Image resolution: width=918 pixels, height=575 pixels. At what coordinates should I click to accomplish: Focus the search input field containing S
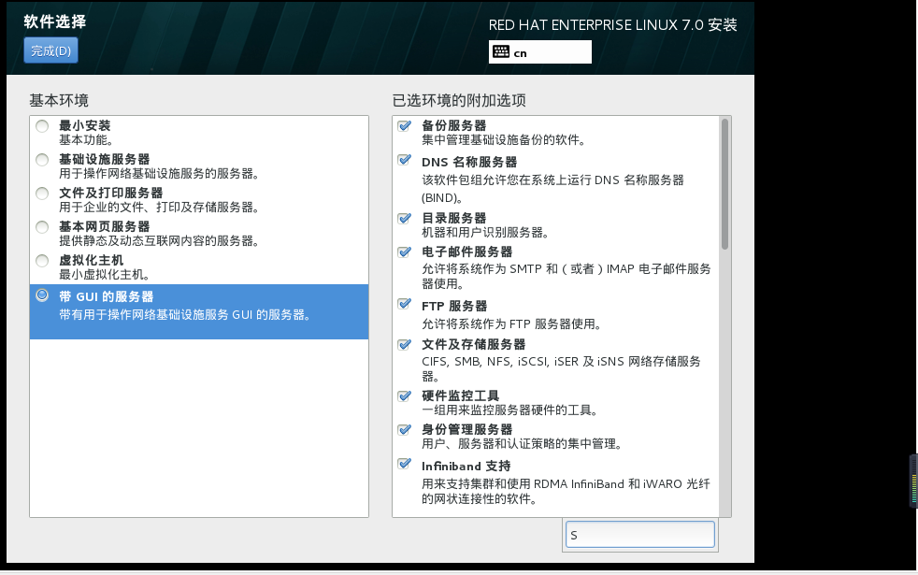(640, 535)
